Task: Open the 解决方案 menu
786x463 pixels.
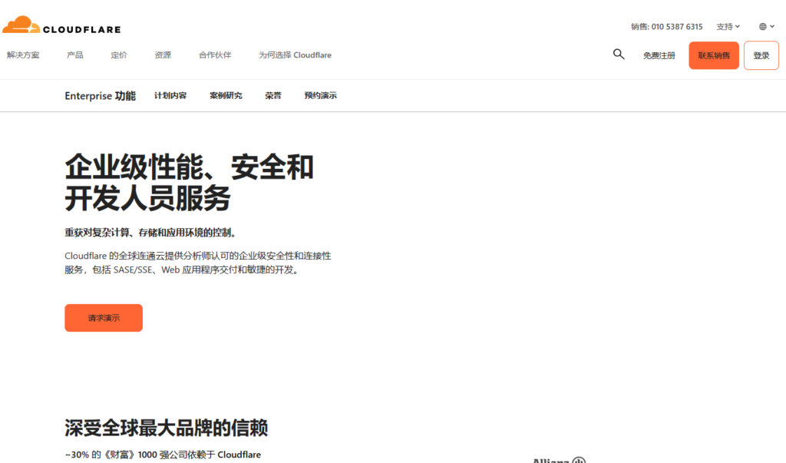Action: (23, 55)
